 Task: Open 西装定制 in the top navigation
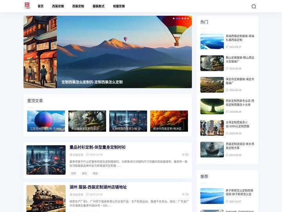78,6
